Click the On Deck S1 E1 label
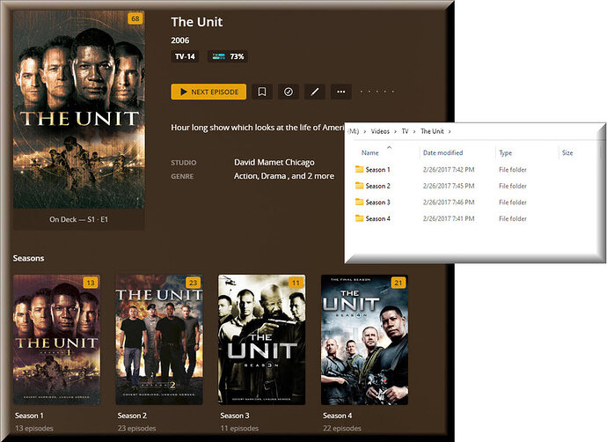 coord(78,219)
